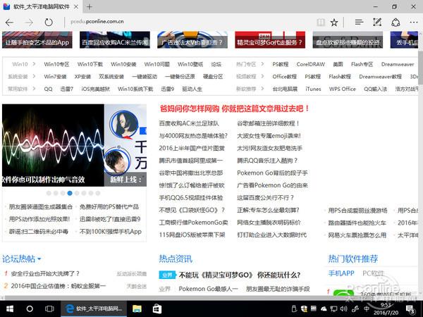Open the Win10专区 link

pyautogui.click(x=56, y=64)
